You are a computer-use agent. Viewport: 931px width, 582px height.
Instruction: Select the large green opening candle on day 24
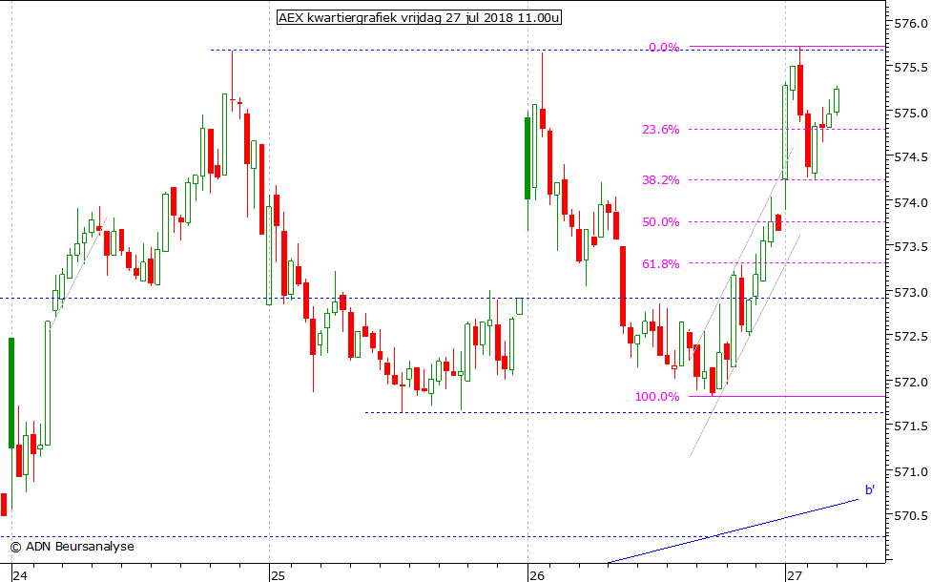click(11, 392)
